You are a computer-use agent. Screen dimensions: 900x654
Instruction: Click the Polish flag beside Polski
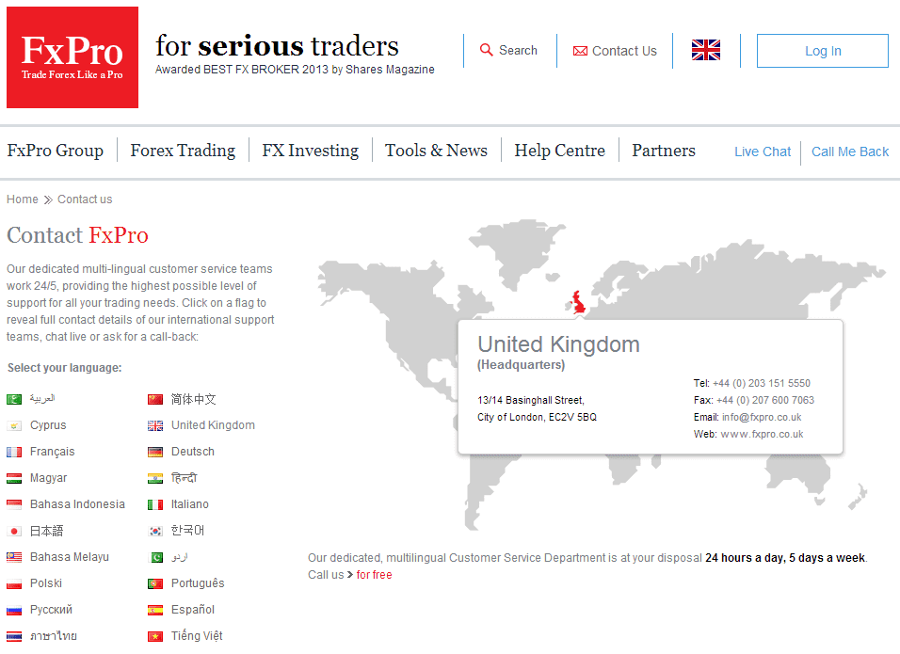14,584
